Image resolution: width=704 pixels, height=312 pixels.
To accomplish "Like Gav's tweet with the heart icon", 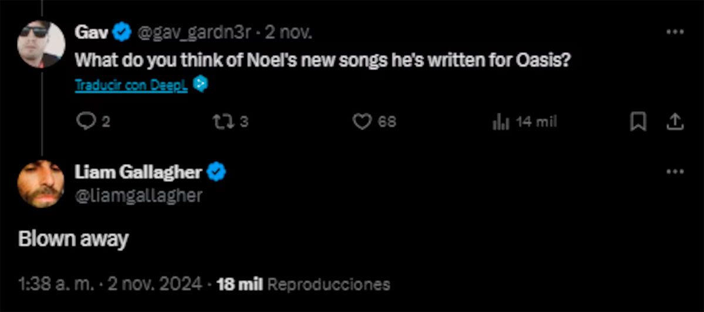I will pyautogui.click(x=364, y=121).
